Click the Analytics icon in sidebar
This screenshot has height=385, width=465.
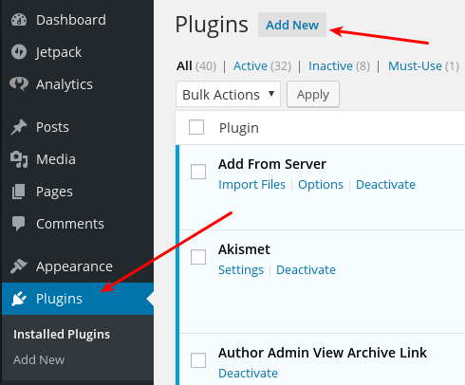[19, 84]
